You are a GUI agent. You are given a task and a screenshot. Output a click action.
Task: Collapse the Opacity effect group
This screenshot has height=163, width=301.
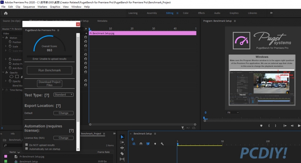click(3, 72)
